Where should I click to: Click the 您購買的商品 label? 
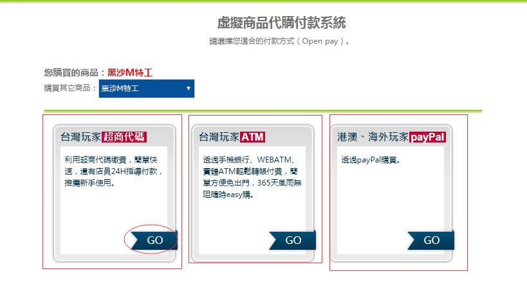74,73
